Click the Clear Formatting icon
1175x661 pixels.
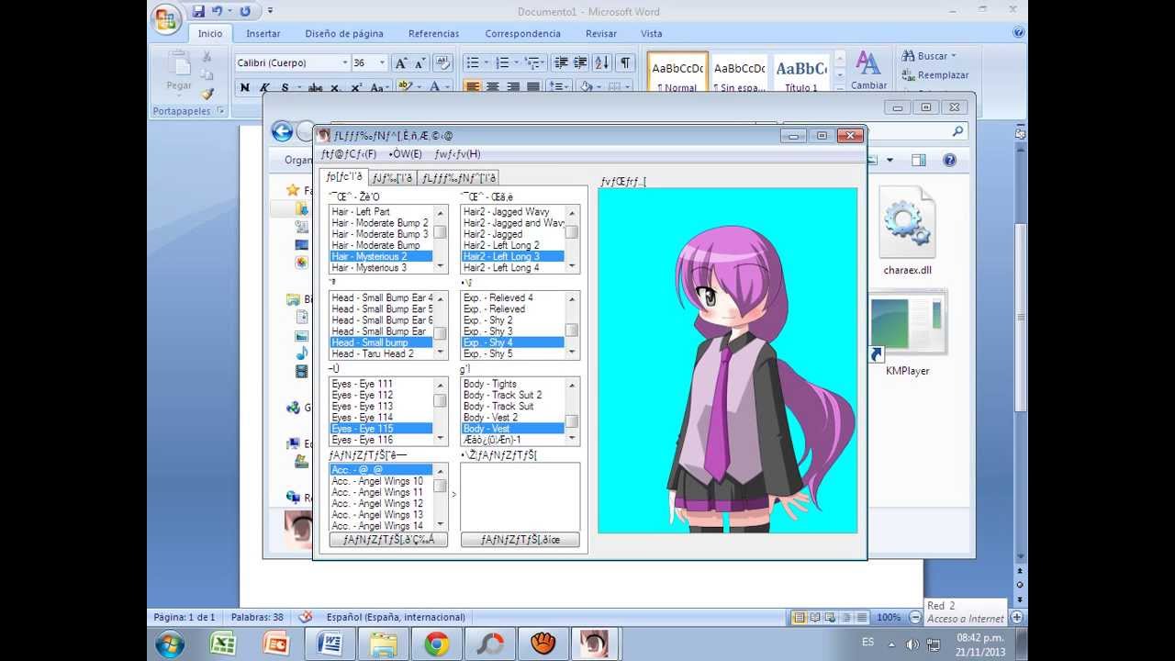point(442,63)
